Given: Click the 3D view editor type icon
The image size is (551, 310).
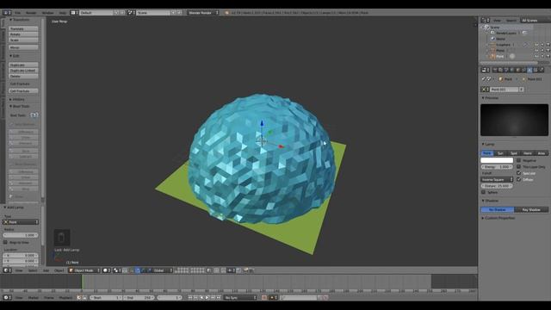Looking at the screenshot, I should tap(6, 270).
